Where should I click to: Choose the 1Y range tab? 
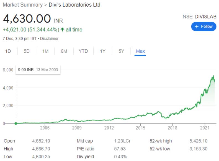click(102, 51)
